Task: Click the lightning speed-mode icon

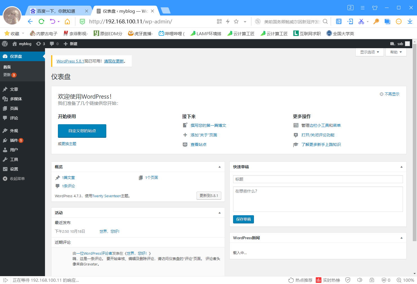Action: [x=228, y=21]
